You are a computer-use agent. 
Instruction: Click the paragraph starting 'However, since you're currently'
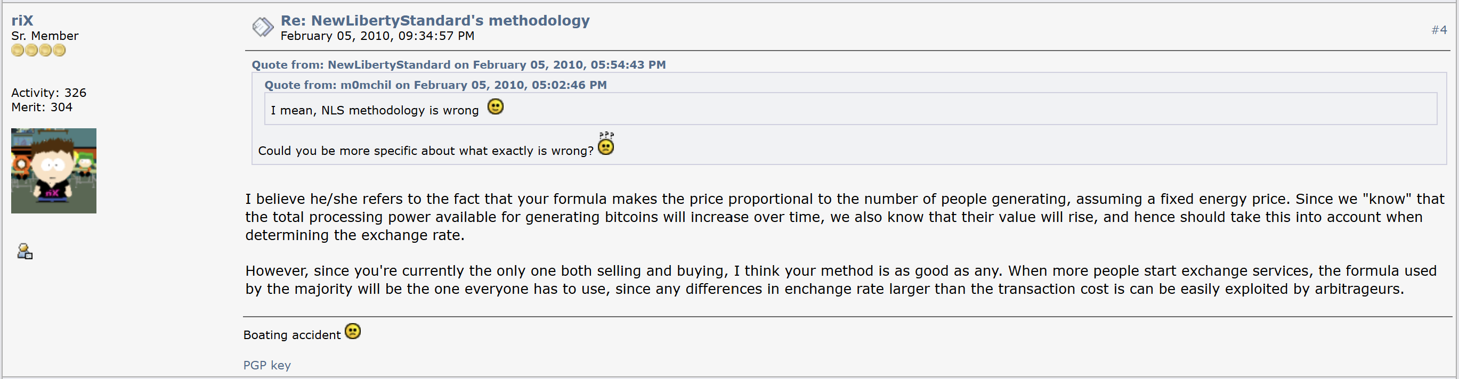841,280
